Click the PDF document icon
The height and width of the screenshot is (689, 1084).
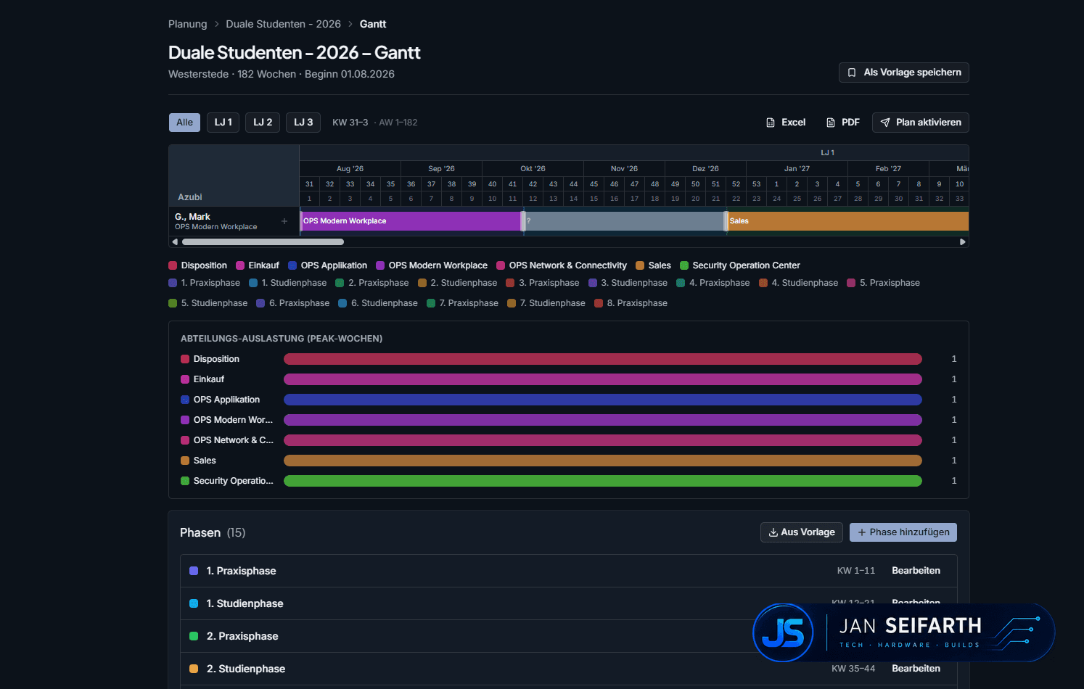pyautogui.click(x=831, y=123)
